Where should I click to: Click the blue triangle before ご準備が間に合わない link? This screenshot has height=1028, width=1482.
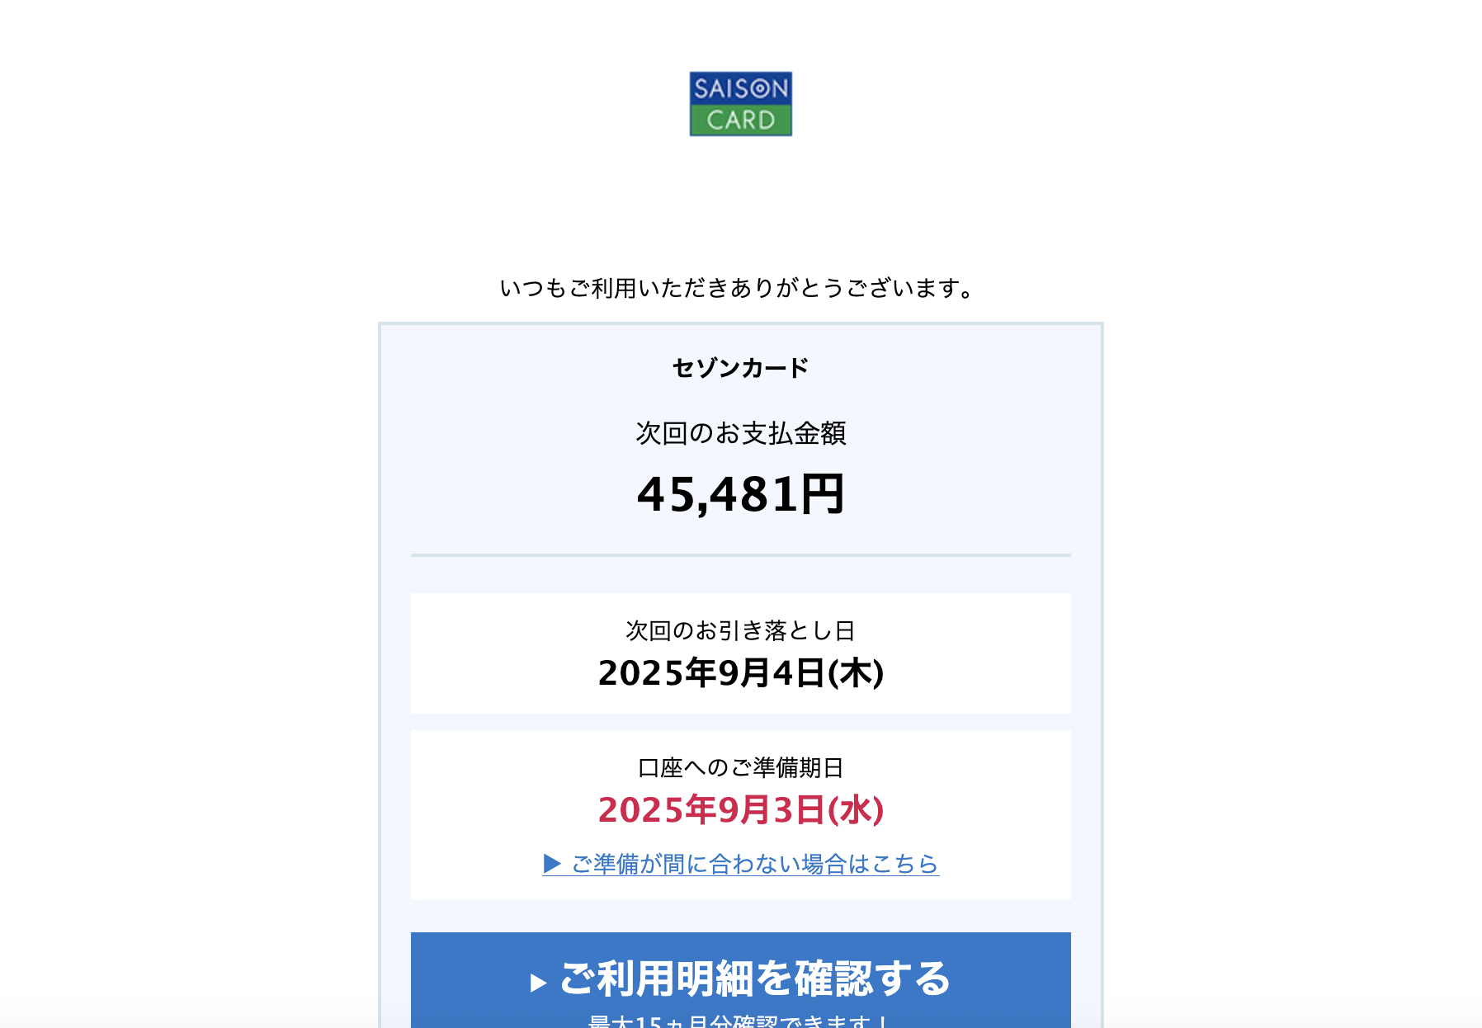pos(552,864)
